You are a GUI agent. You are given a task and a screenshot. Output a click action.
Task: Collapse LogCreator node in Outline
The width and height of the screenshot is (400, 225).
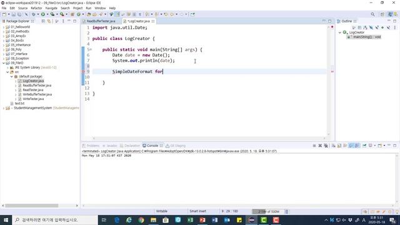[x=340, y=32]
